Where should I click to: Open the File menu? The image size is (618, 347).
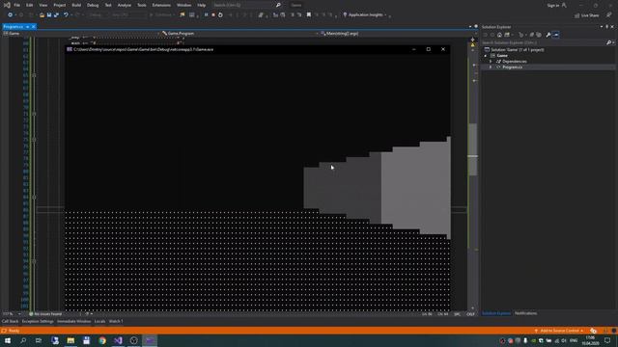17,5
